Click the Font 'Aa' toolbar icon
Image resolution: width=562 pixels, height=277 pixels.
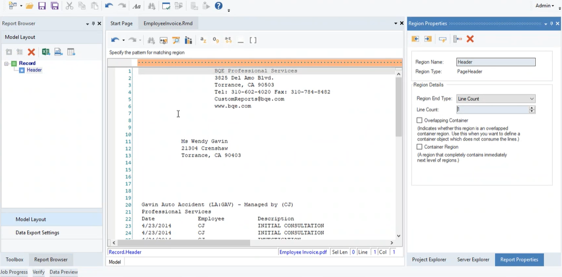[x=136, y=6]
